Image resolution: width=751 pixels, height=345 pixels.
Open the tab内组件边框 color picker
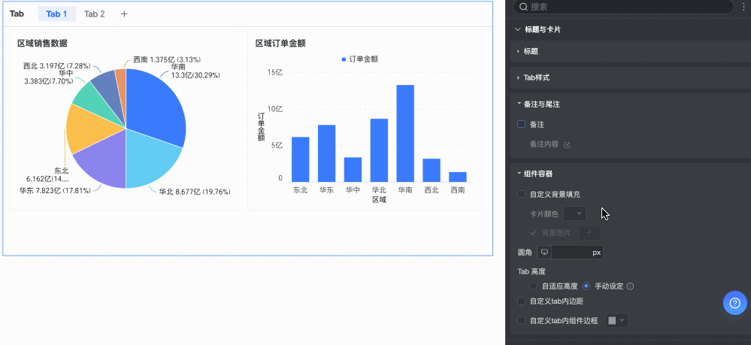pyautogui.click(x=616, y=321)
